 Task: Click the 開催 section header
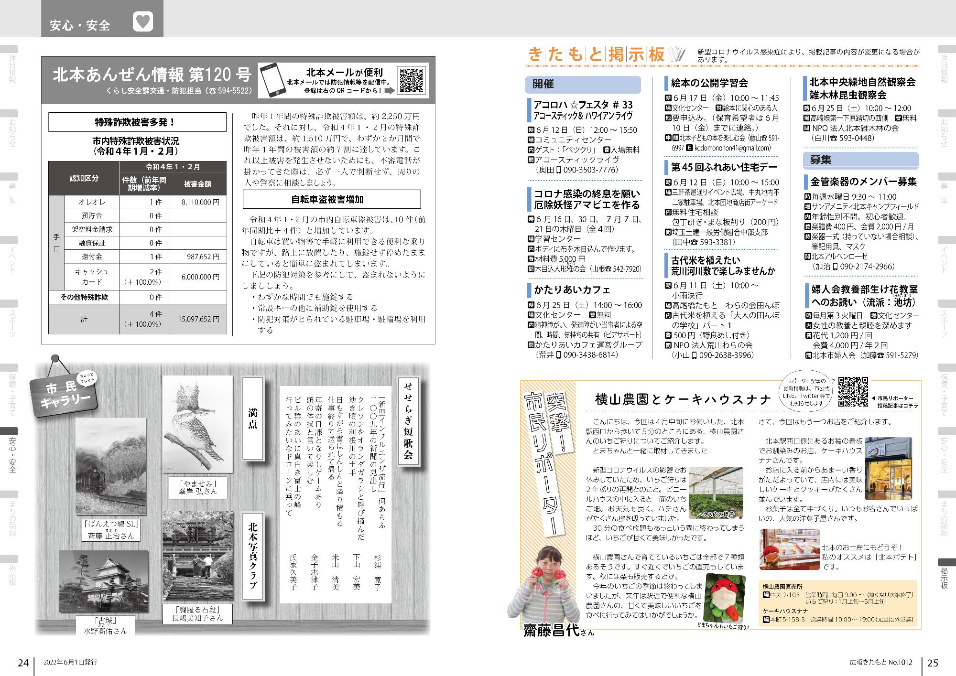tap(582, 84)
